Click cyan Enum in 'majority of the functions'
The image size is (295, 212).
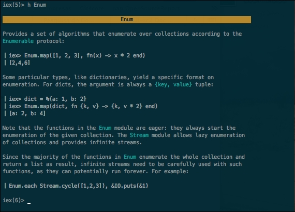pos(130,157)
